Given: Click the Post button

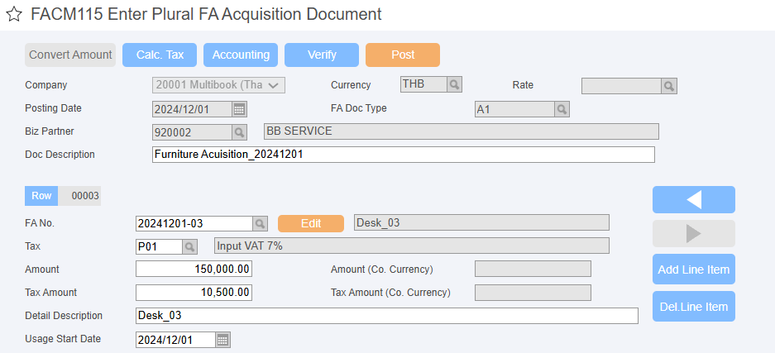Looking at the screenshot, I should tap(403, 55).
